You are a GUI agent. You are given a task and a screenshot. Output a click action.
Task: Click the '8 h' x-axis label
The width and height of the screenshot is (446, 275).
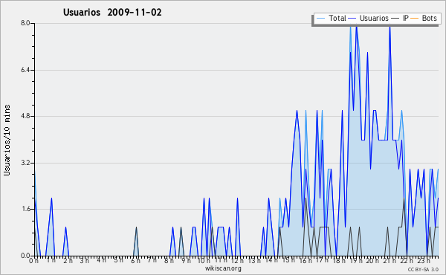169,261
